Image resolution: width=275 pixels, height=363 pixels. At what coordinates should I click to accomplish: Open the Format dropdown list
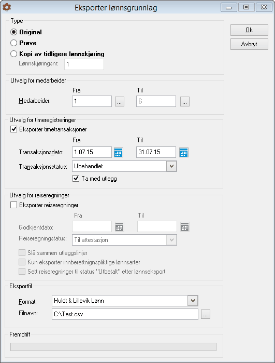tap(193, 301)
